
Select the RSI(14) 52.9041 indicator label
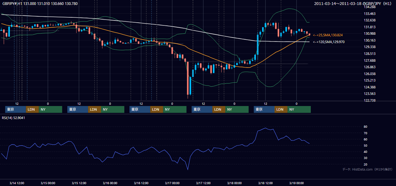(14, 118)
